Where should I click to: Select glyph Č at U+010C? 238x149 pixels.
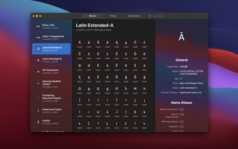click(116, 54)
